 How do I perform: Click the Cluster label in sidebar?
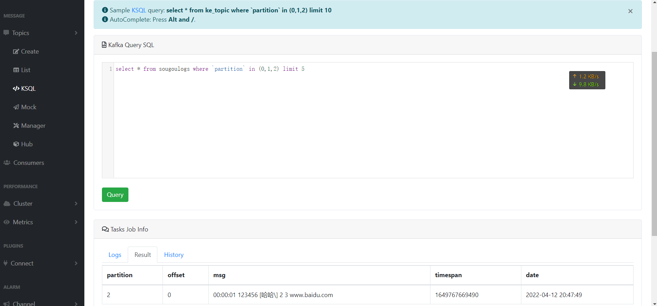[23, 204]
